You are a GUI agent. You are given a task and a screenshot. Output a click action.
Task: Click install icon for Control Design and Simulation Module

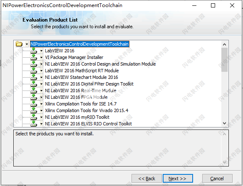(34, 64)
